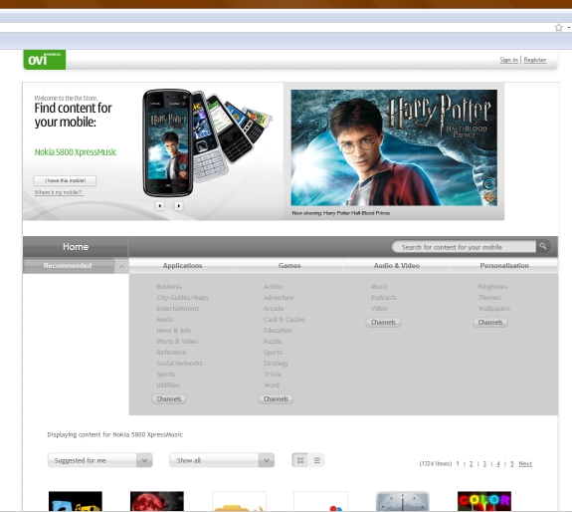Open the Action games category
The width and height of the screenshot is (572, 512).
click(x=273, y=287)
